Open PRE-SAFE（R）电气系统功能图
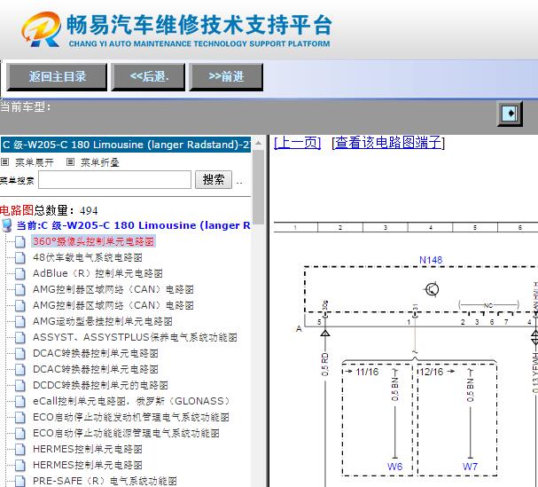The image size is (538, 487). [105, 481]
